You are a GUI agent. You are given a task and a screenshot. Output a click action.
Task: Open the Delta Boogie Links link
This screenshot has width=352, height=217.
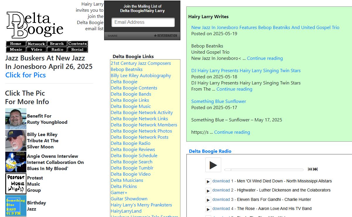point(130,100)
